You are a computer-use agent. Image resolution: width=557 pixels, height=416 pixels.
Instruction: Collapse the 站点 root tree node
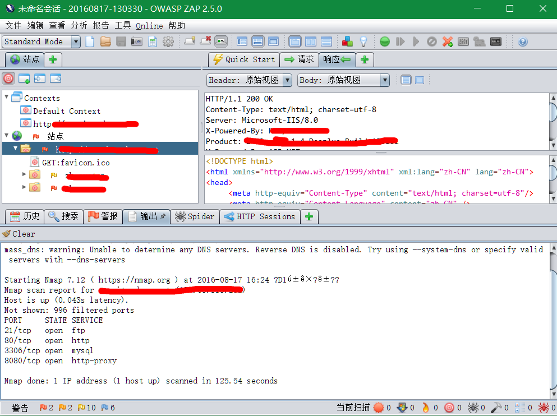(x=6, y=135)
